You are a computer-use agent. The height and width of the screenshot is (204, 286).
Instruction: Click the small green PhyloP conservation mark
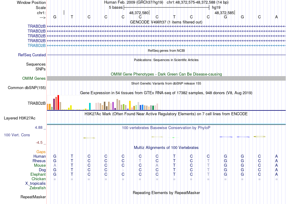coord(173,138)
